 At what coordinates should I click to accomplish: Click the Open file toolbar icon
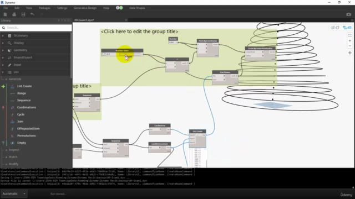(14, 14)
